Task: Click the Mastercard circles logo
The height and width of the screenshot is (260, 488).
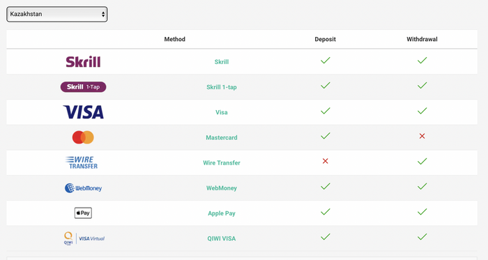Action: pyautogui.click(x=83, y=137)
